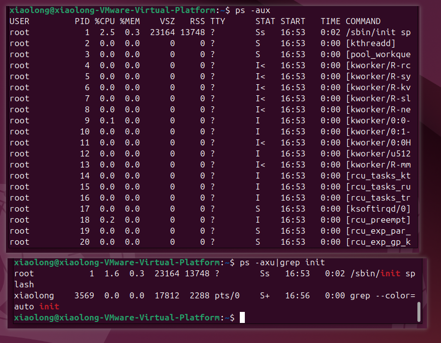Click the TIME column header

tap(331, 22)
